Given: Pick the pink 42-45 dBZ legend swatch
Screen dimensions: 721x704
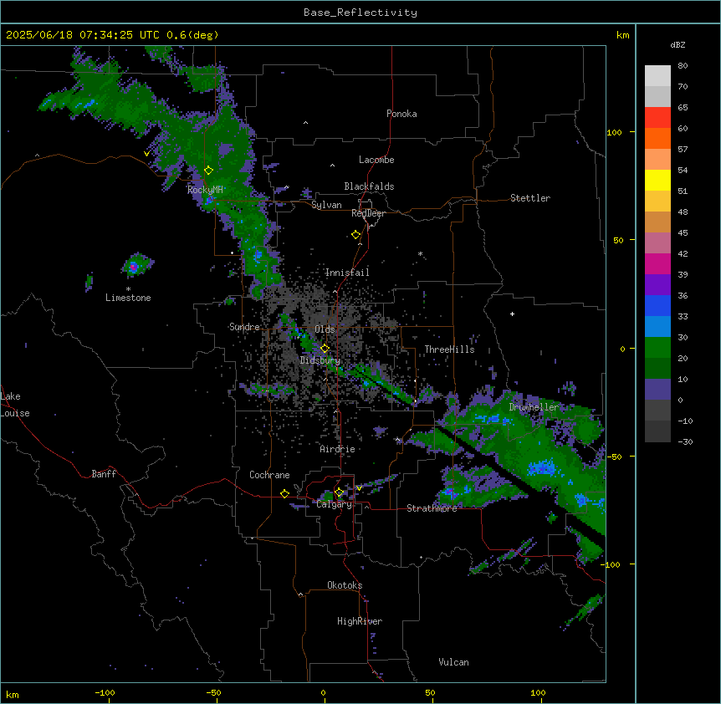Looking at the screenshot, I should click(x=657, y=242).
